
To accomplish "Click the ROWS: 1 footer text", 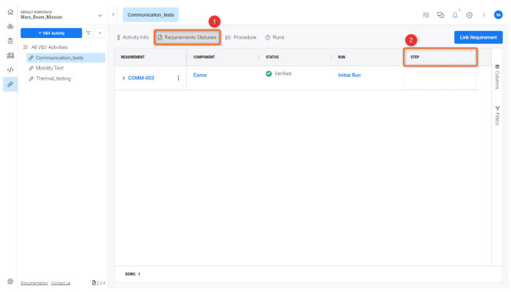I will (133, 274).
